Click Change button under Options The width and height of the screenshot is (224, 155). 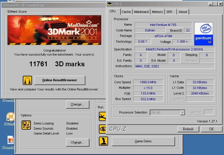78,142
